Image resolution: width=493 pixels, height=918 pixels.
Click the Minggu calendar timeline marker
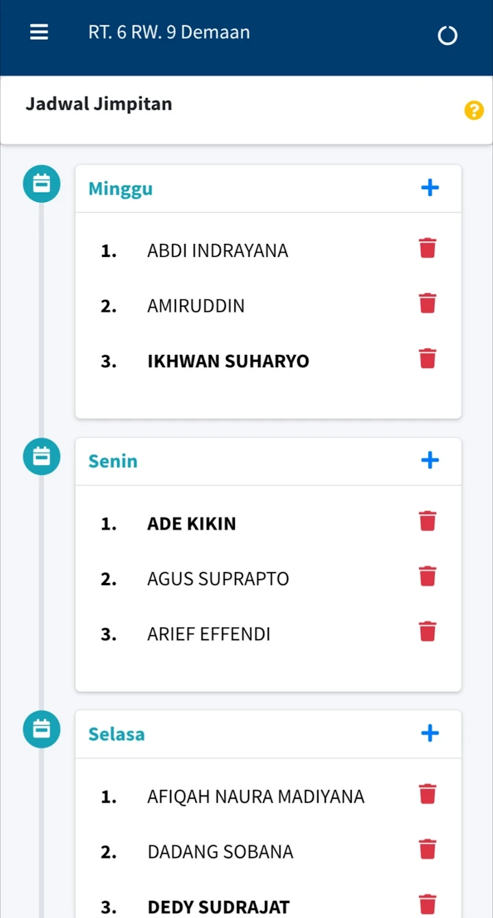pyautogui.click(x=42, y=184)
